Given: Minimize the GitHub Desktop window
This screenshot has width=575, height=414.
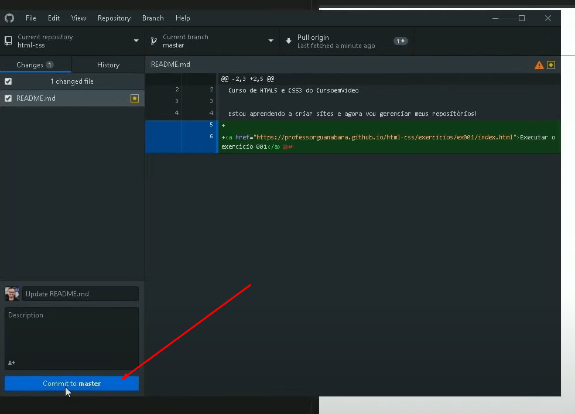Looking at the screenshot, I should 495,18.
